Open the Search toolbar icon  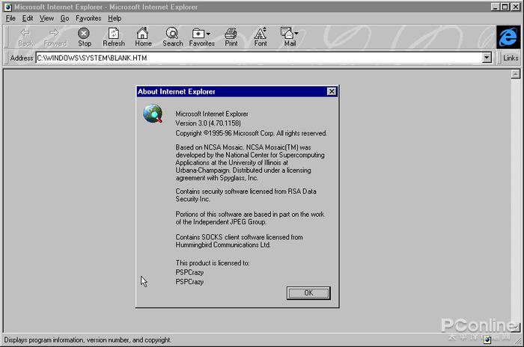pyautogui.click(x=172, y=33)
